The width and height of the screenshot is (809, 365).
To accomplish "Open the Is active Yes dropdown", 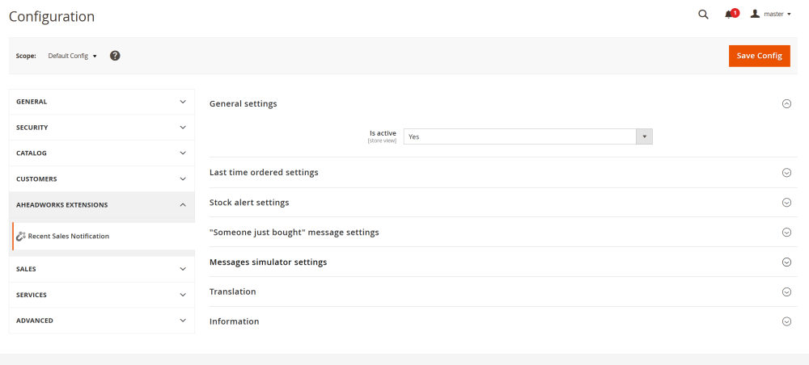I will coord(527,136).
